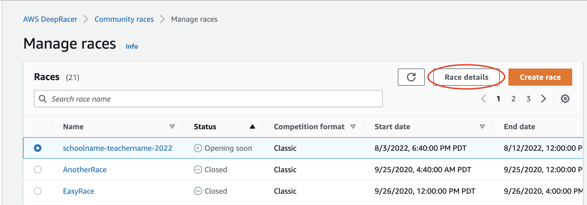This screenshot has width=587, height=205.
Task: Click the Closed icon beside AnotherRace
Action: click(198, 170)
